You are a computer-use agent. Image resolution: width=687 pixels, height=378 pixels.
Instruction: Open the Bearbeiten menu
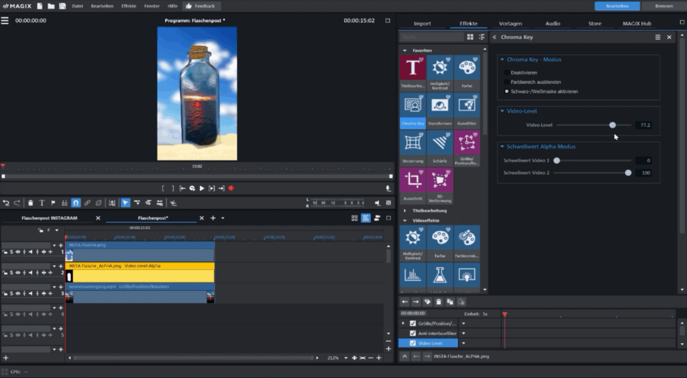(x=104, y=6)
